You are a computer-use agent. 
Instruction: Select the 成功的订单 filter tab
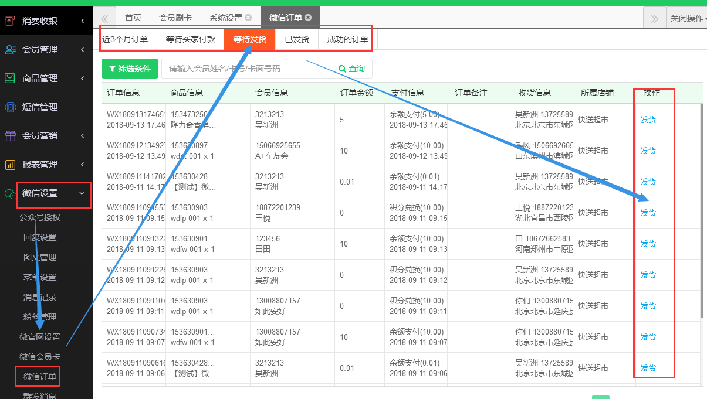(348, 40)
